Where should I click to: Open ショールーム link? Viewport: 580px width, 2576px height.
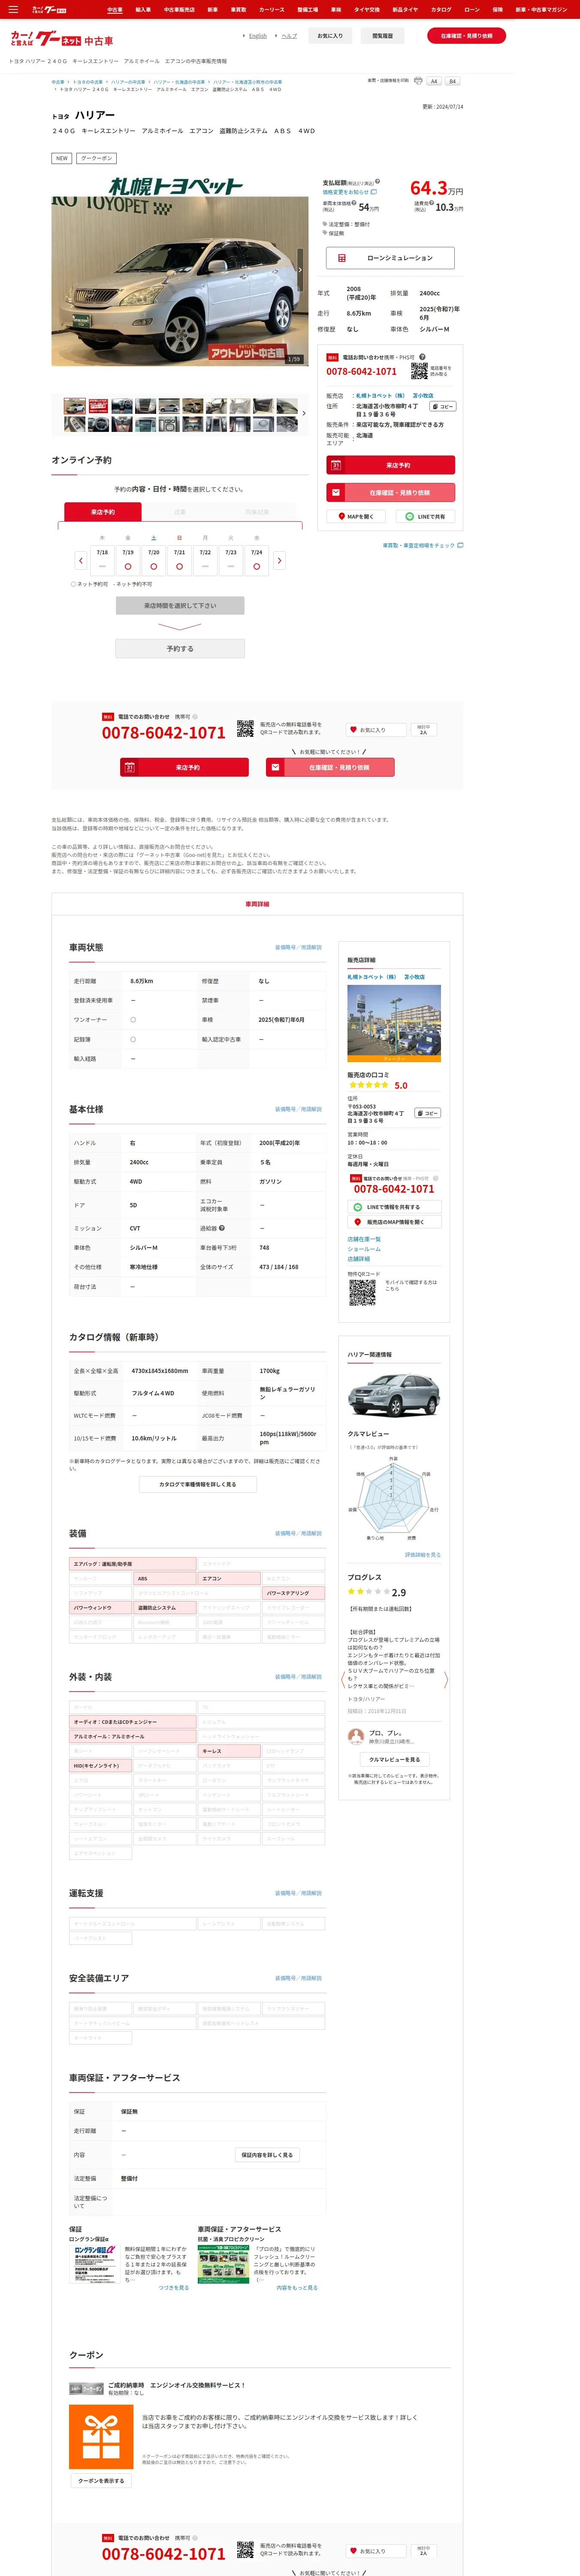(x=364, y=1249)
